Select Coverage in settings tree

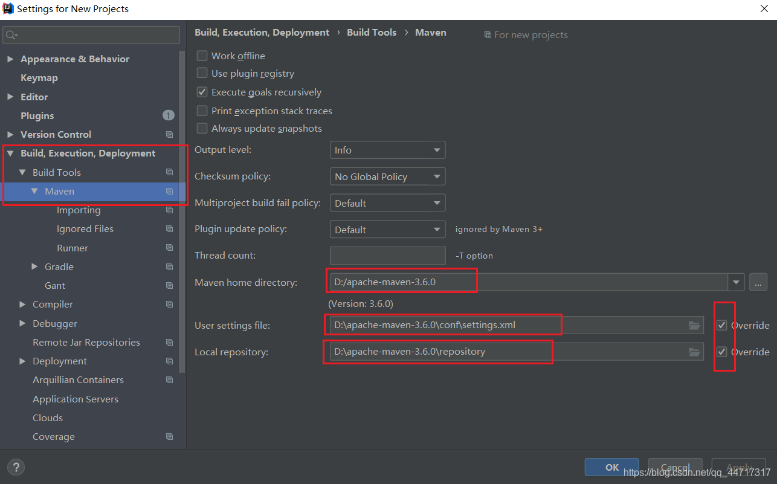tap(54, 436)
